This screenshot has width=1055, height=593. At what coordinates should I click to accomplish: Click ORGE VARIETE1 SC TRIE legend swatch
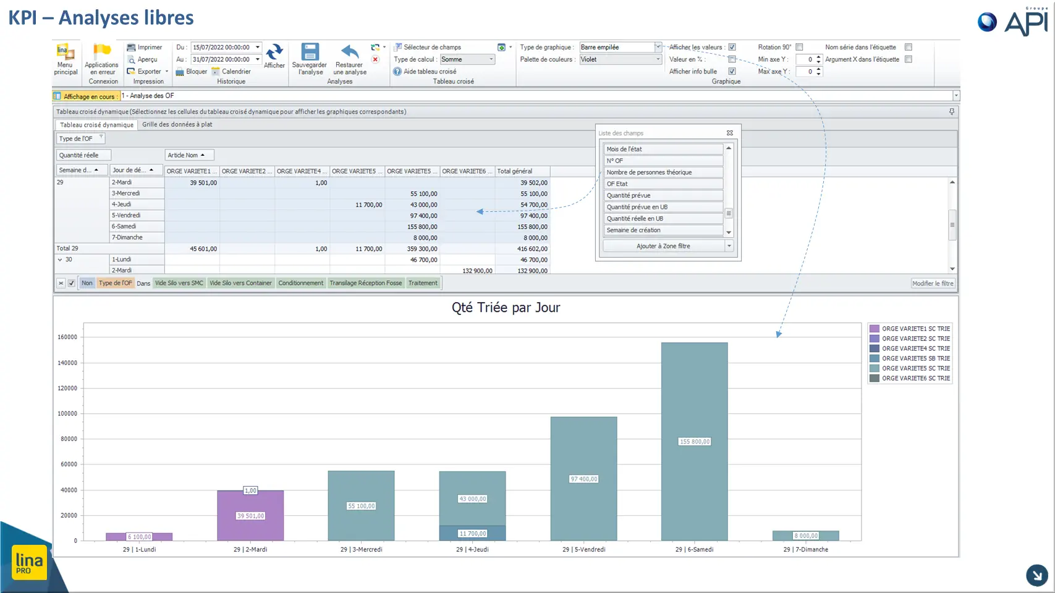point(875,329)
